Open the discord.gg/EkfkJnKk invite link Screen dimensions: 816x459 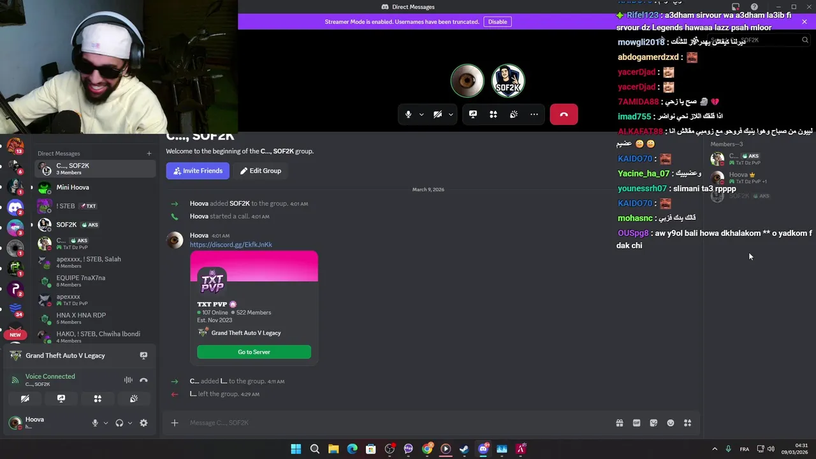[x=231, y=245]
